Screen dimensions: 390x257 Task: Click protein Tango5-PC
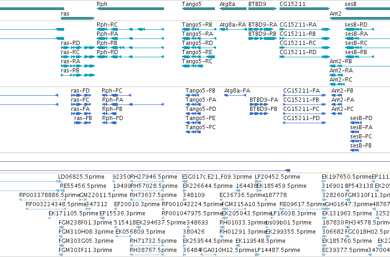pyautogui.click(x=193, y=132)
